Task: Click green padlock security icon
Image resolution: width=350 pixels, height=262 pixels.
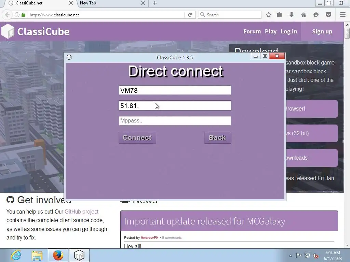Action: pos(23,15)
